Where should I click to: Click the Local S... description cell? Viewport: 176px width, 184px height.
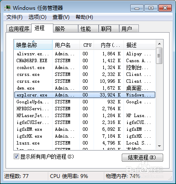[x=138, y=143]
